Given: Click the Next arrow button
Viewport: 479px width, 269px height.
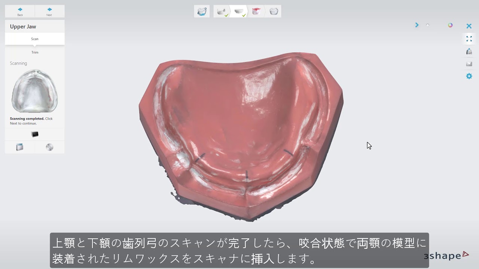Looking at the screenshot, I should pyautogui.click(x=49, y=11).
